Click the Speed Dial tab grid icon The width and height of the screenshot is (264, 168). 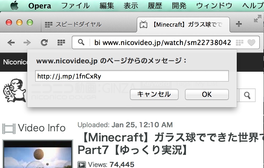(x=49, y=25)
